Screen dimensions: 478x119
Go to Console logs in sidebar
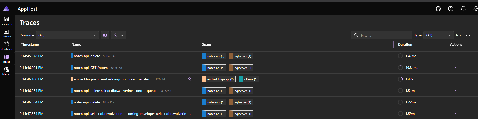[6, 33]
